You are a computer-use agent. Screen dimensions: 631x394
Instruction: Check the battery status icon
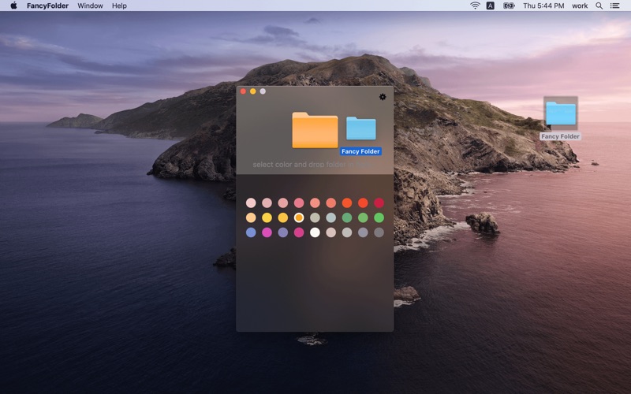[x=509, y=6]
